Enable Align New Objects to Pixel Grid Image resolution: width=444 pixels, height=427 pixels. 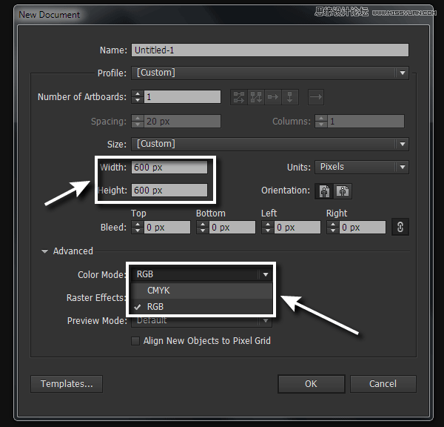pos(135,341)
